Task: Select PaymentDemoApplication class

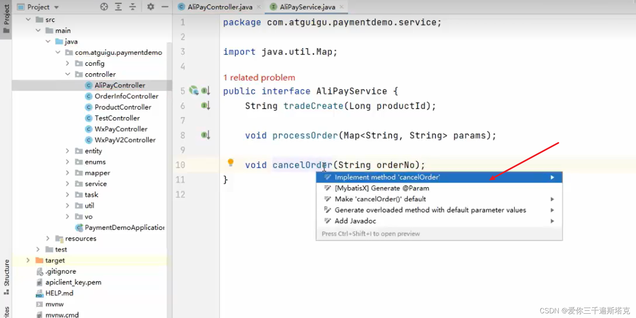Action: (x=124, y=227)
